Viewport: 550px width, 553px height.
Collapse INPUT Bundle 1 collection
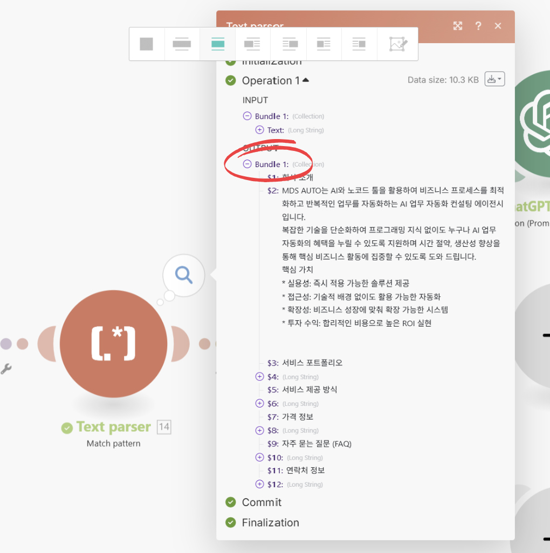coord(247,116)
